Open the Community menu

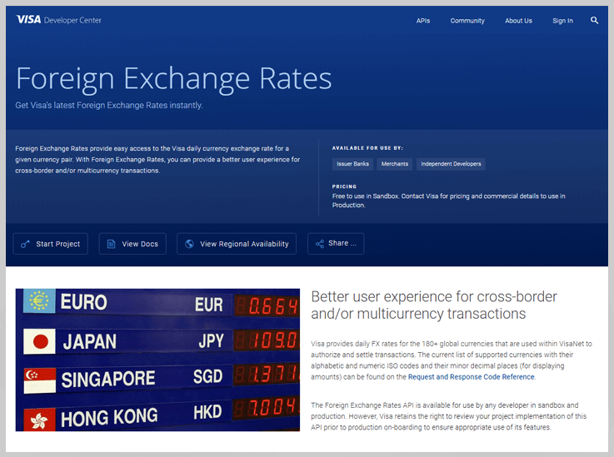[467, 21]
